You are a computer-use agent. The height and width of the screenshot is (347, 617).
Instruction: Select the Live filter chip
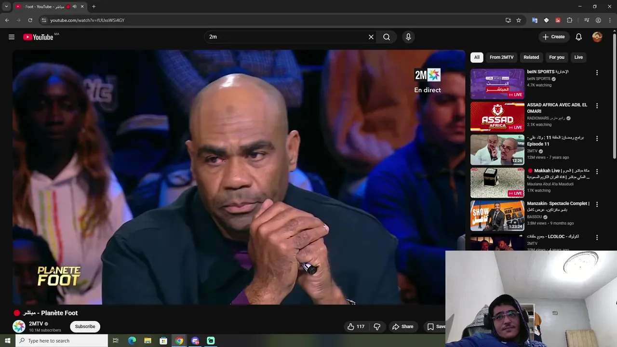(x=578, y=57)
